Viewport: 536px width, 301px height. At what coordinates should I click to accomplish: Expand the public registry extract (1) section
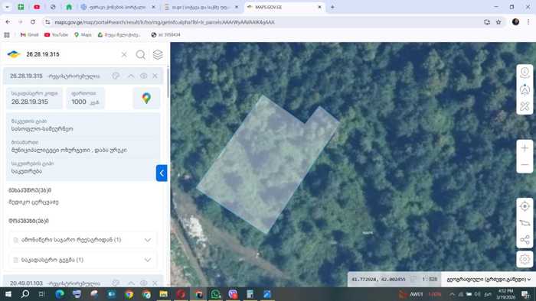pos(83,240)
